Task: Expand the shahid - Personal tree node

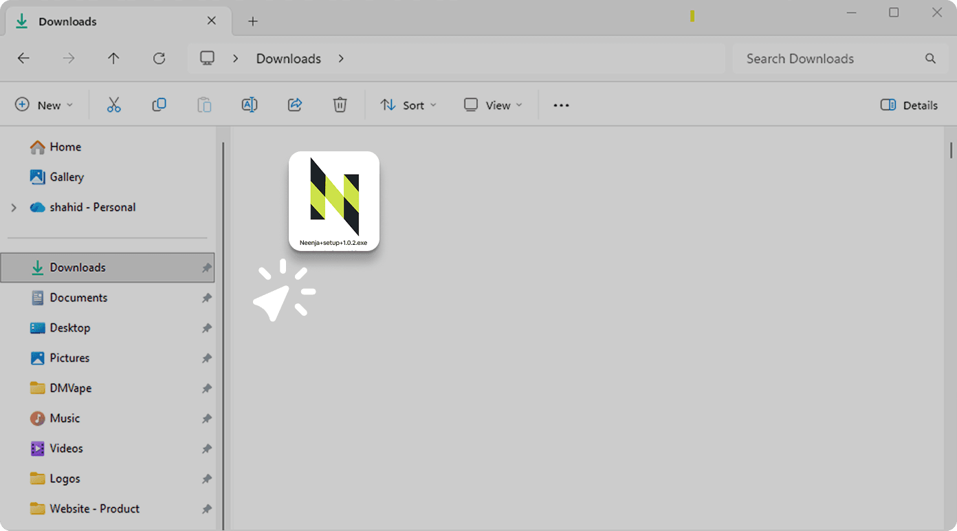Action: point(14,208)
